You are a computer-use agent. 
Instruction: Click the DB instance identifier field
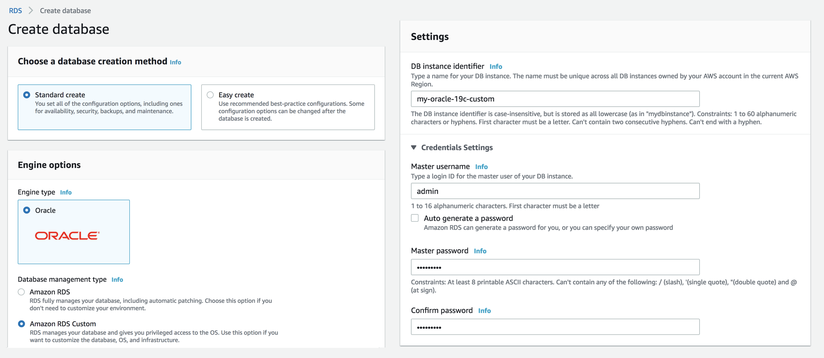[x=555, y=99]
